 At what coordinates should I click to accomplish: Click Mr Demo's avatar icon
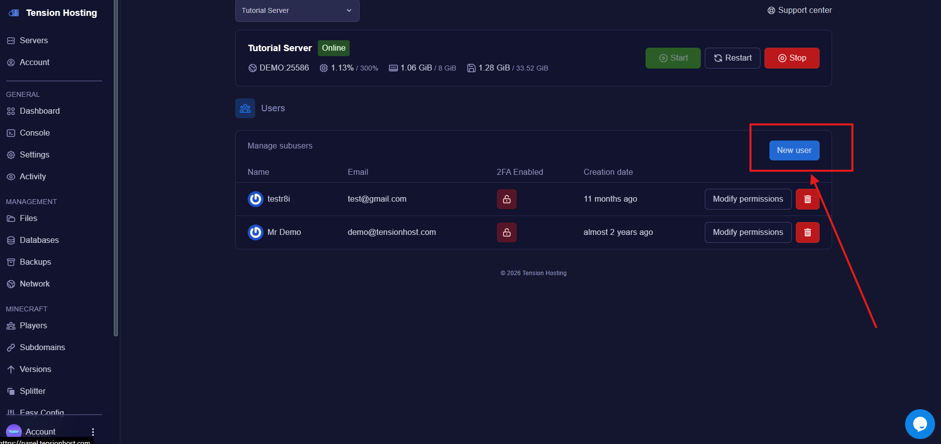256,232
